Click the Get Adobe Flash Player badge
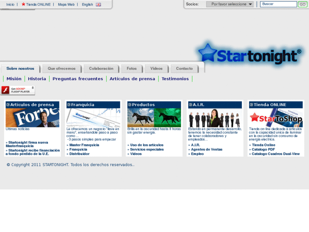This screenshot has height=232, width=309. click(x=18, y=90)
